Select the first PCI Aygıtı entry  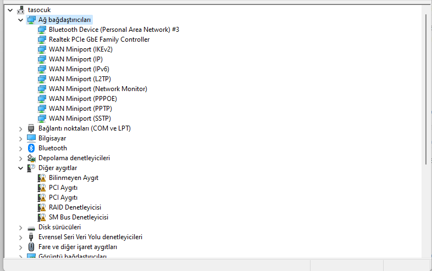pos(63,188)
